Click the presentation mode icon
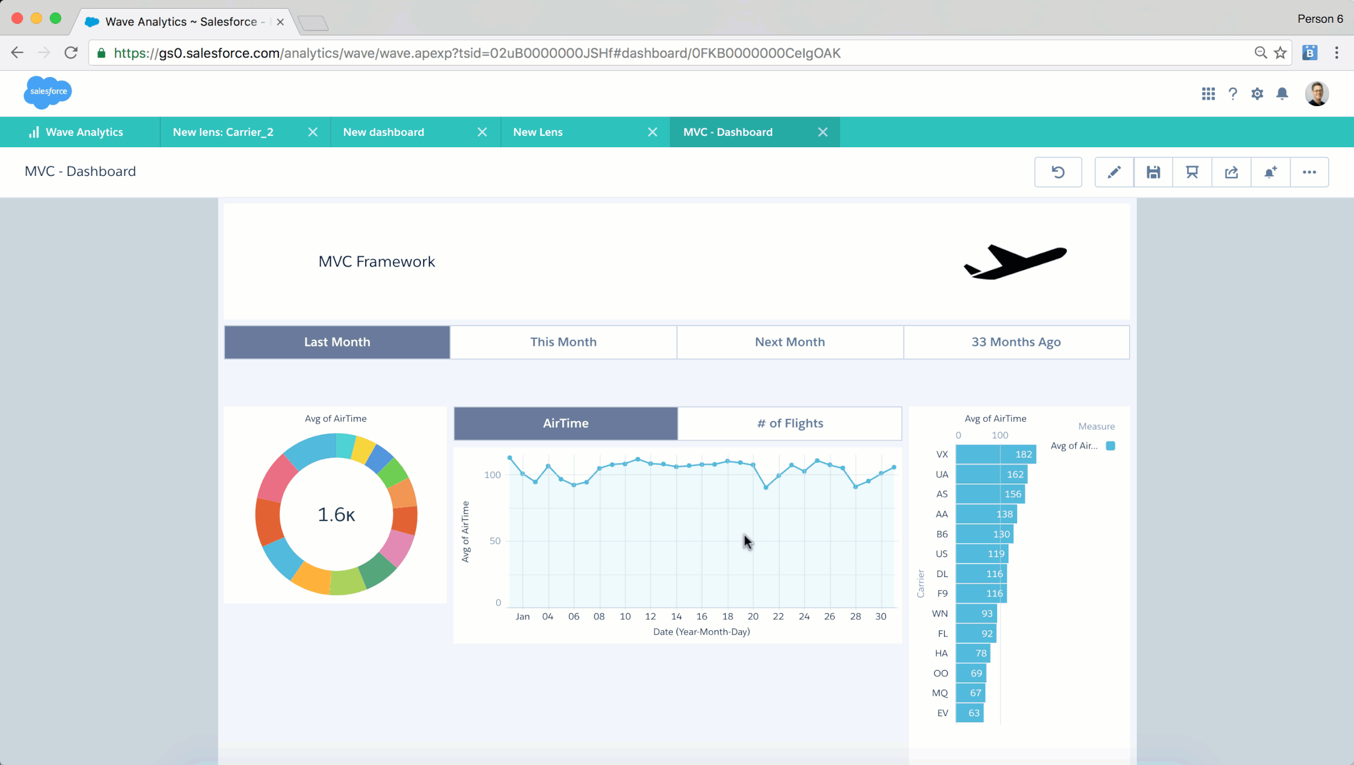1354x765 pixels. coord(1192,172)
